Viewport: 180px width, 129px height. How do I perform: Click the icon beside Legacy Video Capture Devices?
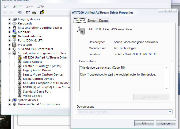tap(20, 74)
